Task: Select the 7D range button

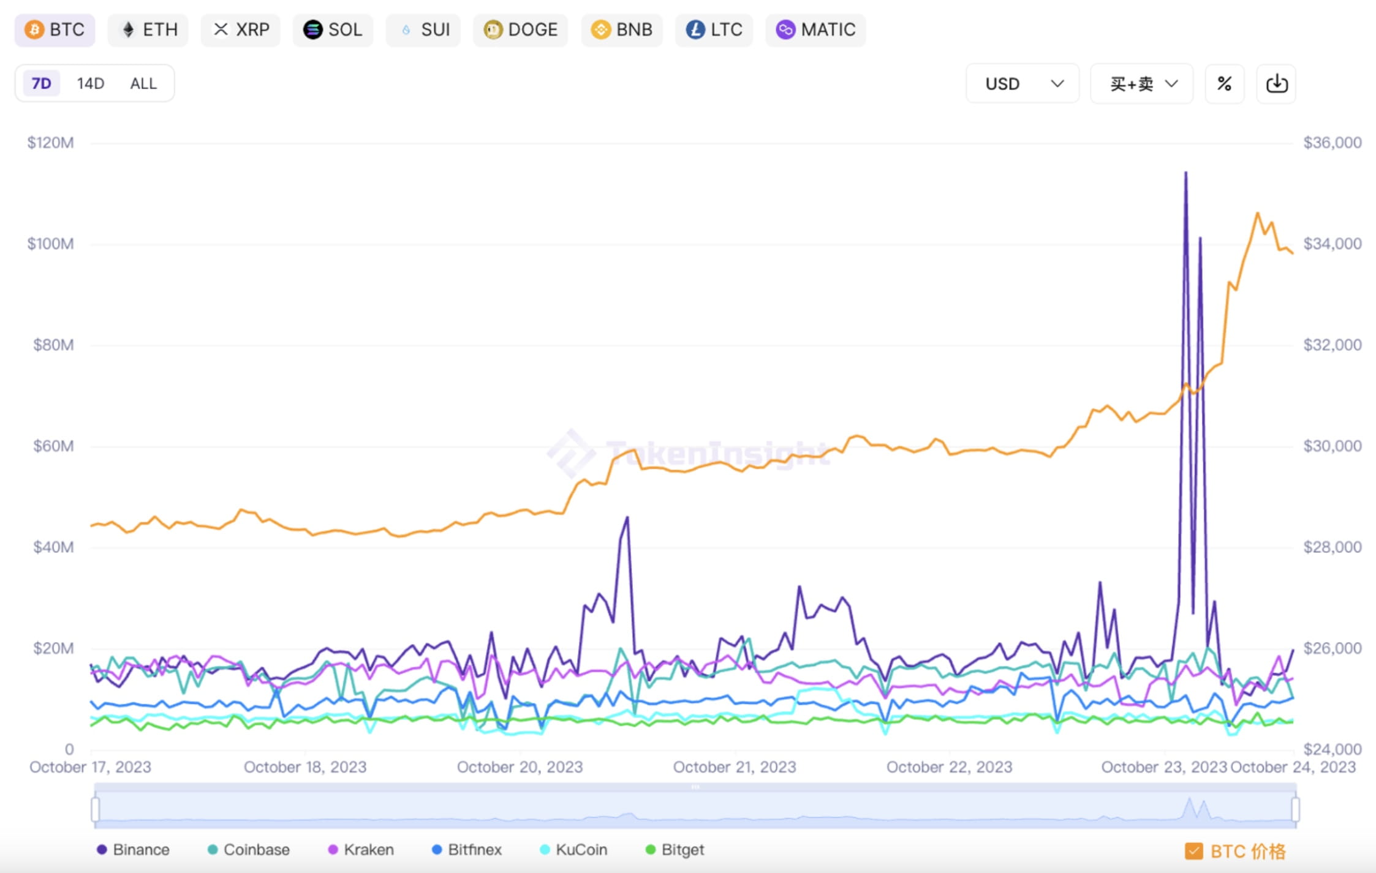Action: tap(39, 83)
